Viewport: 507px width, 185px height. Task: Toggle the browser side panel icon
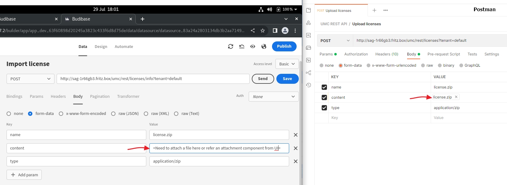[275, 31]
